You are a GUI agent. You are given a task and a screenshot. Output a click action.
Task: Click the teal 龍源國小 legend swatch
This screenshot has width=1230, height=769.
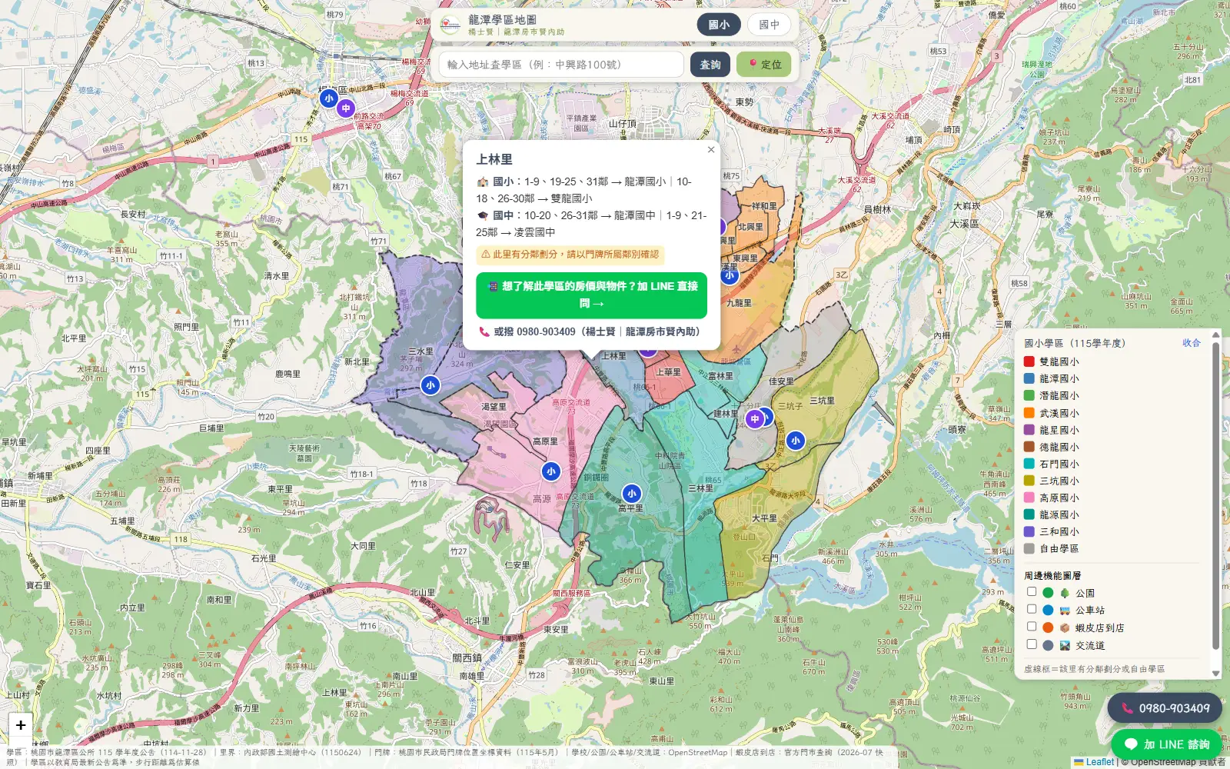tap(1029, 514)
